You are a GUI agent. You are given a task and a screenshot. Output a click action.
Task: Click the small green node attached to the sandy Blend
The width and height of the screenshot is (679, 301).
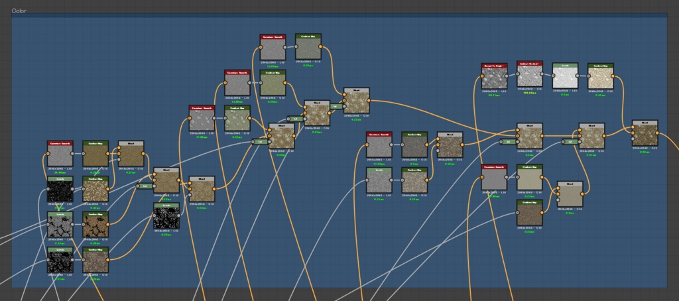(144, 186)
